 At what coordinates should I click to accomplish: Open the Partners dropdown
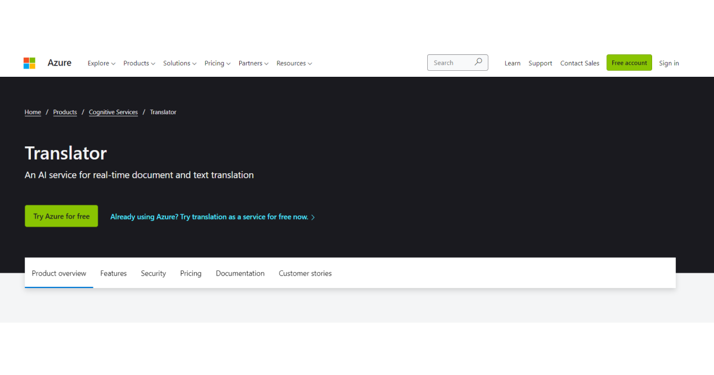[x=253, y=63]
